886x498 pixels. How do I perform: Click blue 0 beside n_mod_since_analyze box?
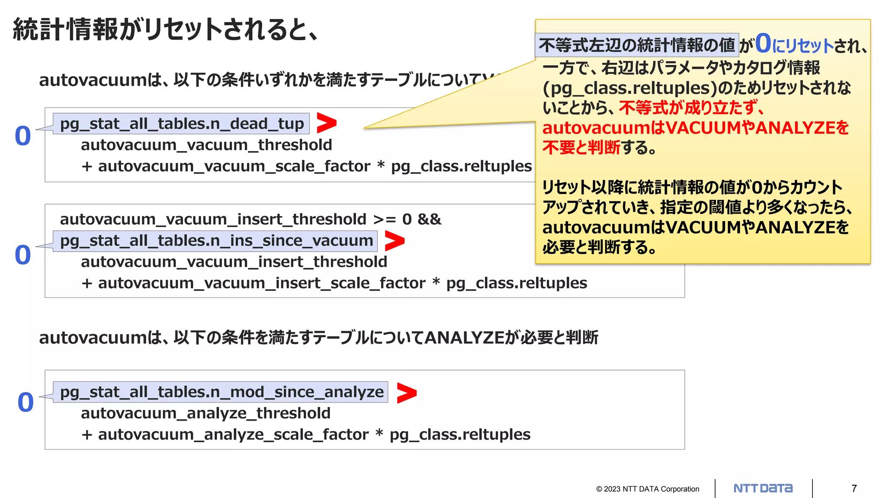click(26, 402)
